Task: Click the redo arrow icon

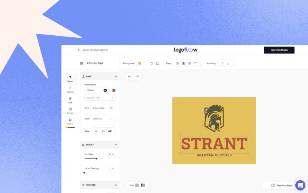Action: [137, 76]
